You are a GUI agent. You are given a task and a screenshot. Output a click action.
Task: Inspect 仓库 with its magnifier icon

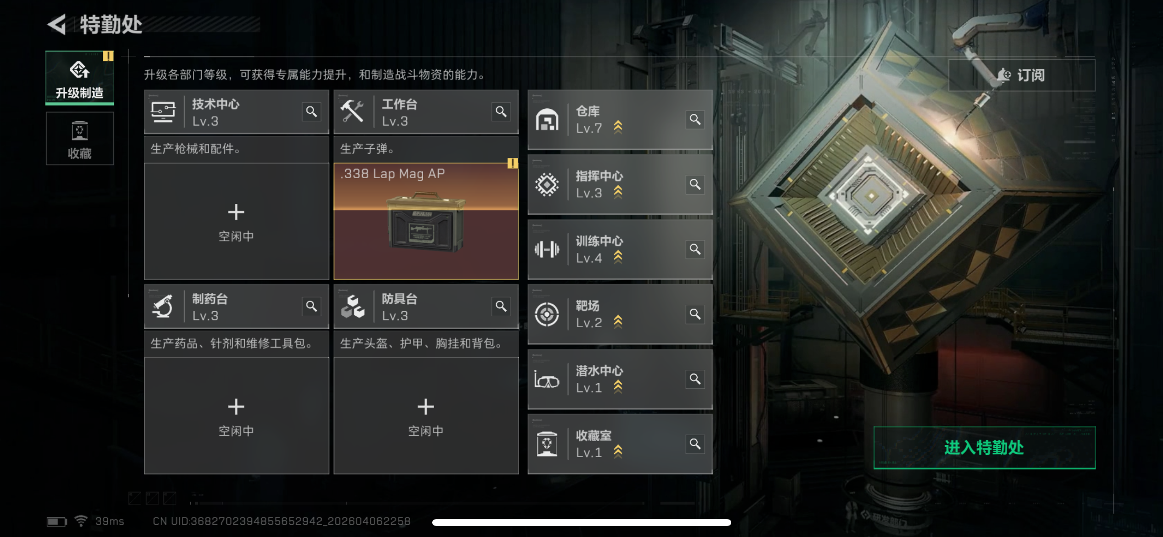(x=695, y=119)
